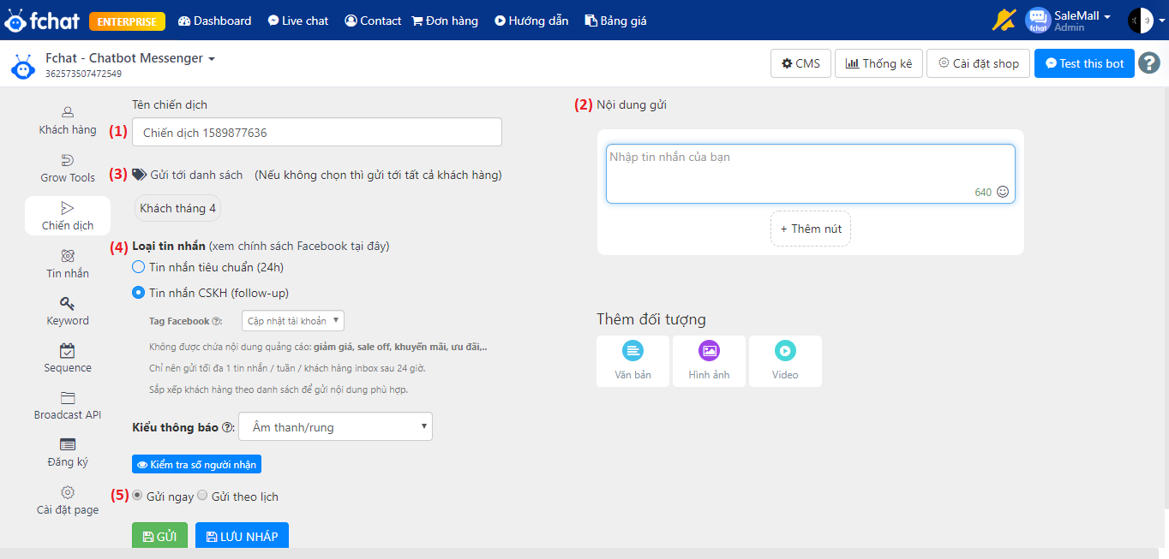1169x559 pixels.
Task: Open Live chat in top menu
Action: point(297,21)
